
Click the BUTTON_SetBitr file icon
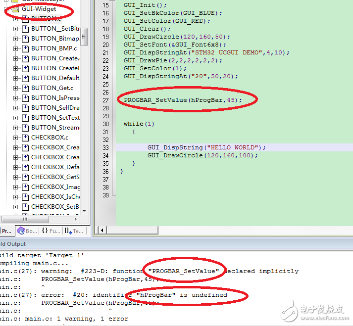tap(25, 29)
